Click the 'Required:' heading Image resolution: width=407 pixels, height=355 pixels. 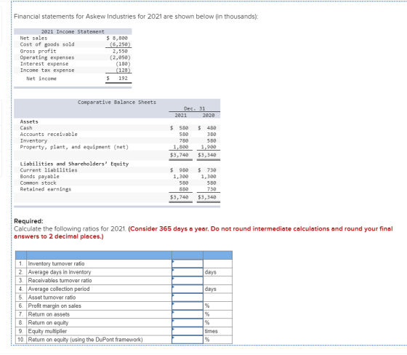28,221
